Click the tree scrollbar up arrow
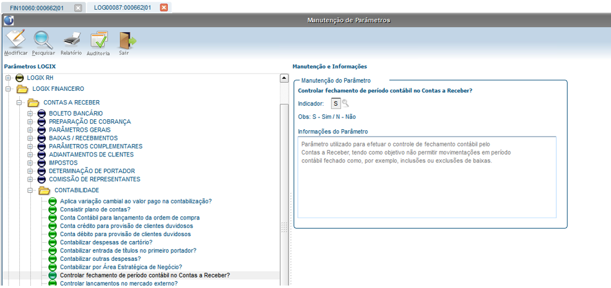611x288 pixels. coord(284,78)
